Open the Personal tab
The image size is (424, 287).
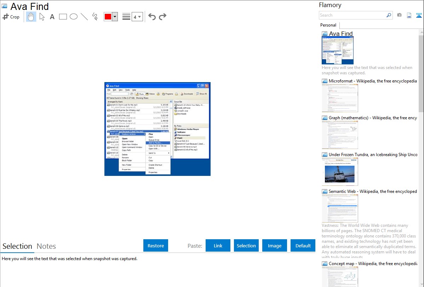328,25
